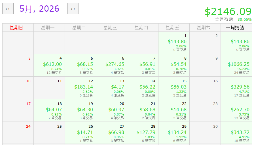Click date number 9 on Saturday

coord(216,58)
